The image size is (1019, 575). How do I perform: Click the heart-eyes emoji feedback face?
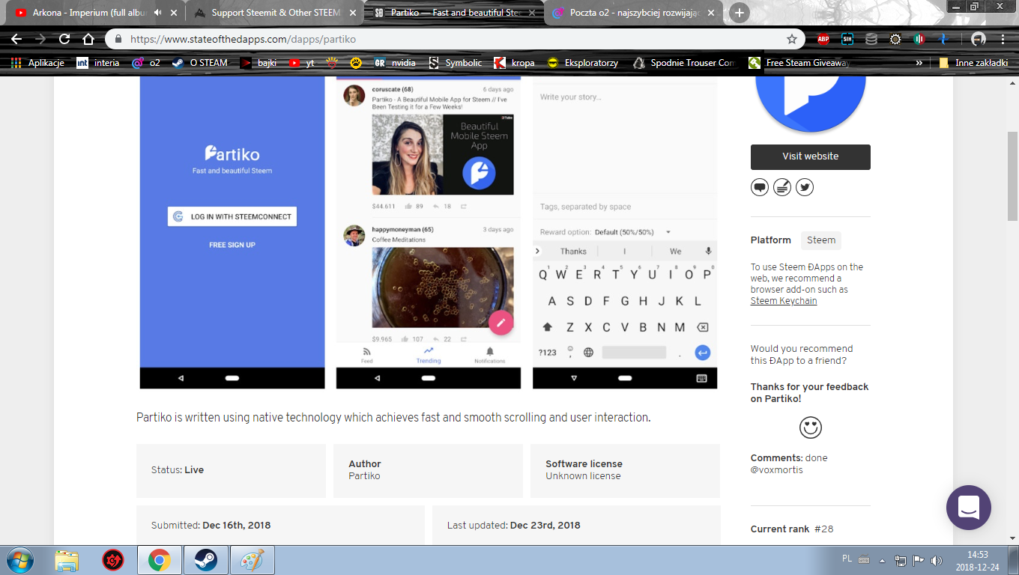click(x=811, y=428)
